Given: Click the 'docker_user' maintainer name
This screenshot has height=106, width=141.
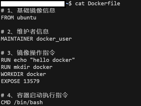Looking at the screenshot, I should (x=54, y=39).
